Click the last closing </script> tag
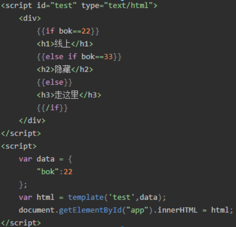 [21, 223]
